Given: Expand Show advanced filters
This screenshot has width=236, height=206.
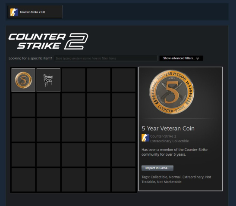Looking at the screenshot, I should click(x=181, y=58).
